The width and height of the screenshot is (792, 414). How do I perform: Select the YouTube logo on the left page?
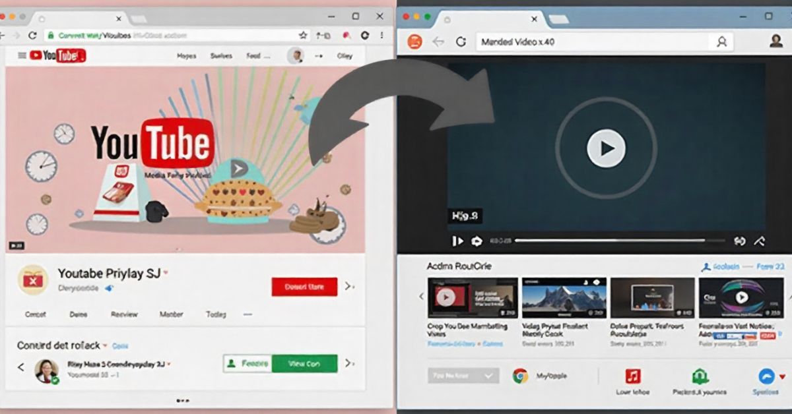53,56
